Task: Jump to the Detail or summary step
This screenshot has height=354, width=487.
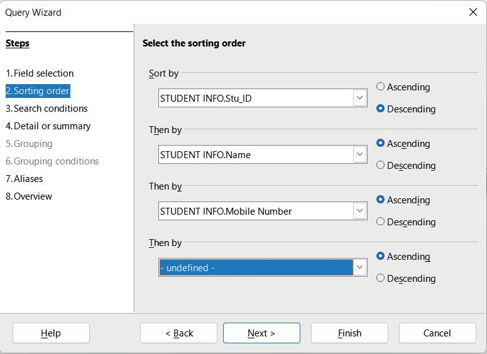Action: [x=48, y=126]
